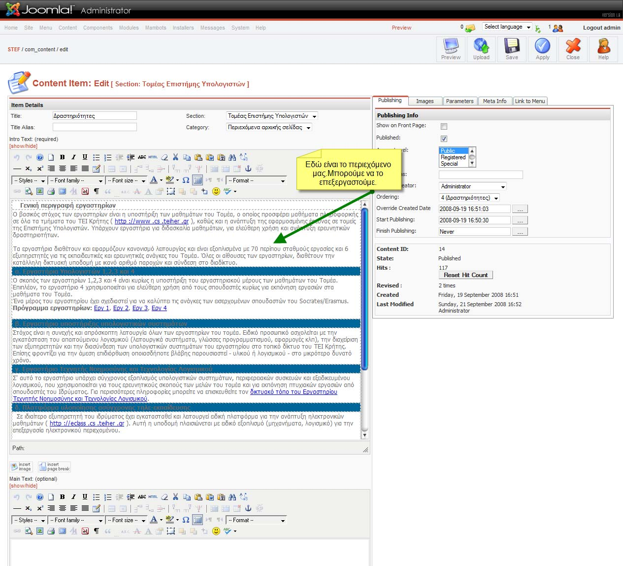This screenshot has width=623, height=566.
Task: Open the Components menu
Action: [x=98, y=28]
